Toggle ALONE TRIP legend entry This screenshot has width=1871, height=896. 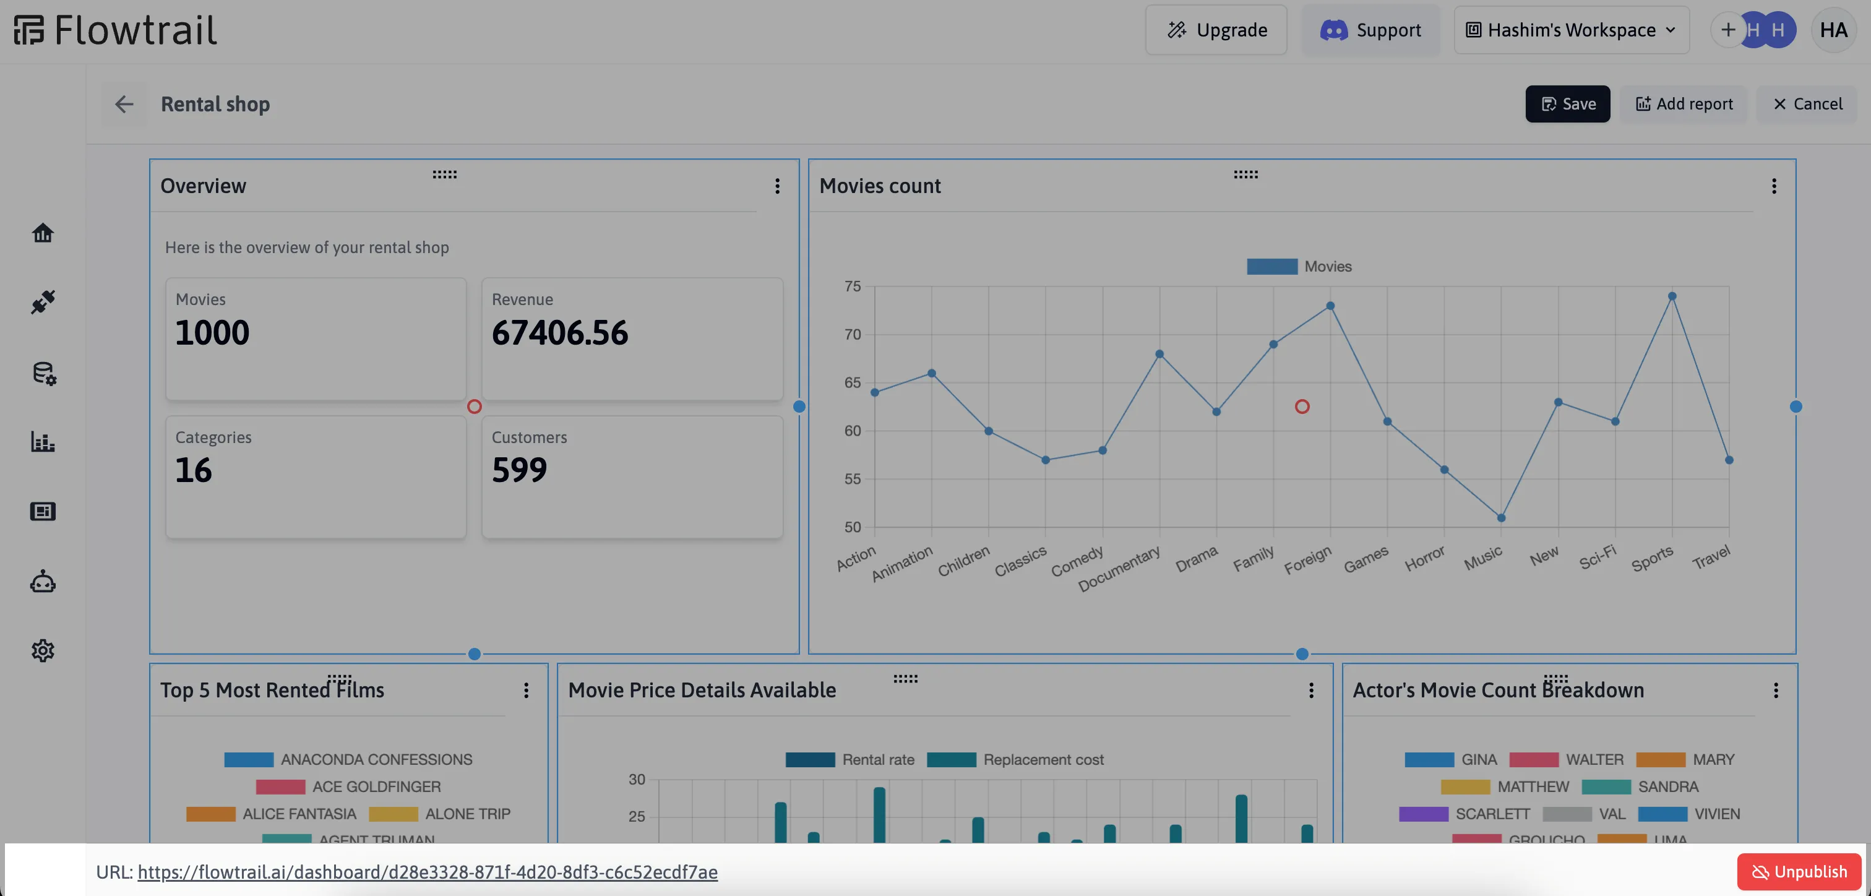coord(439,813)
